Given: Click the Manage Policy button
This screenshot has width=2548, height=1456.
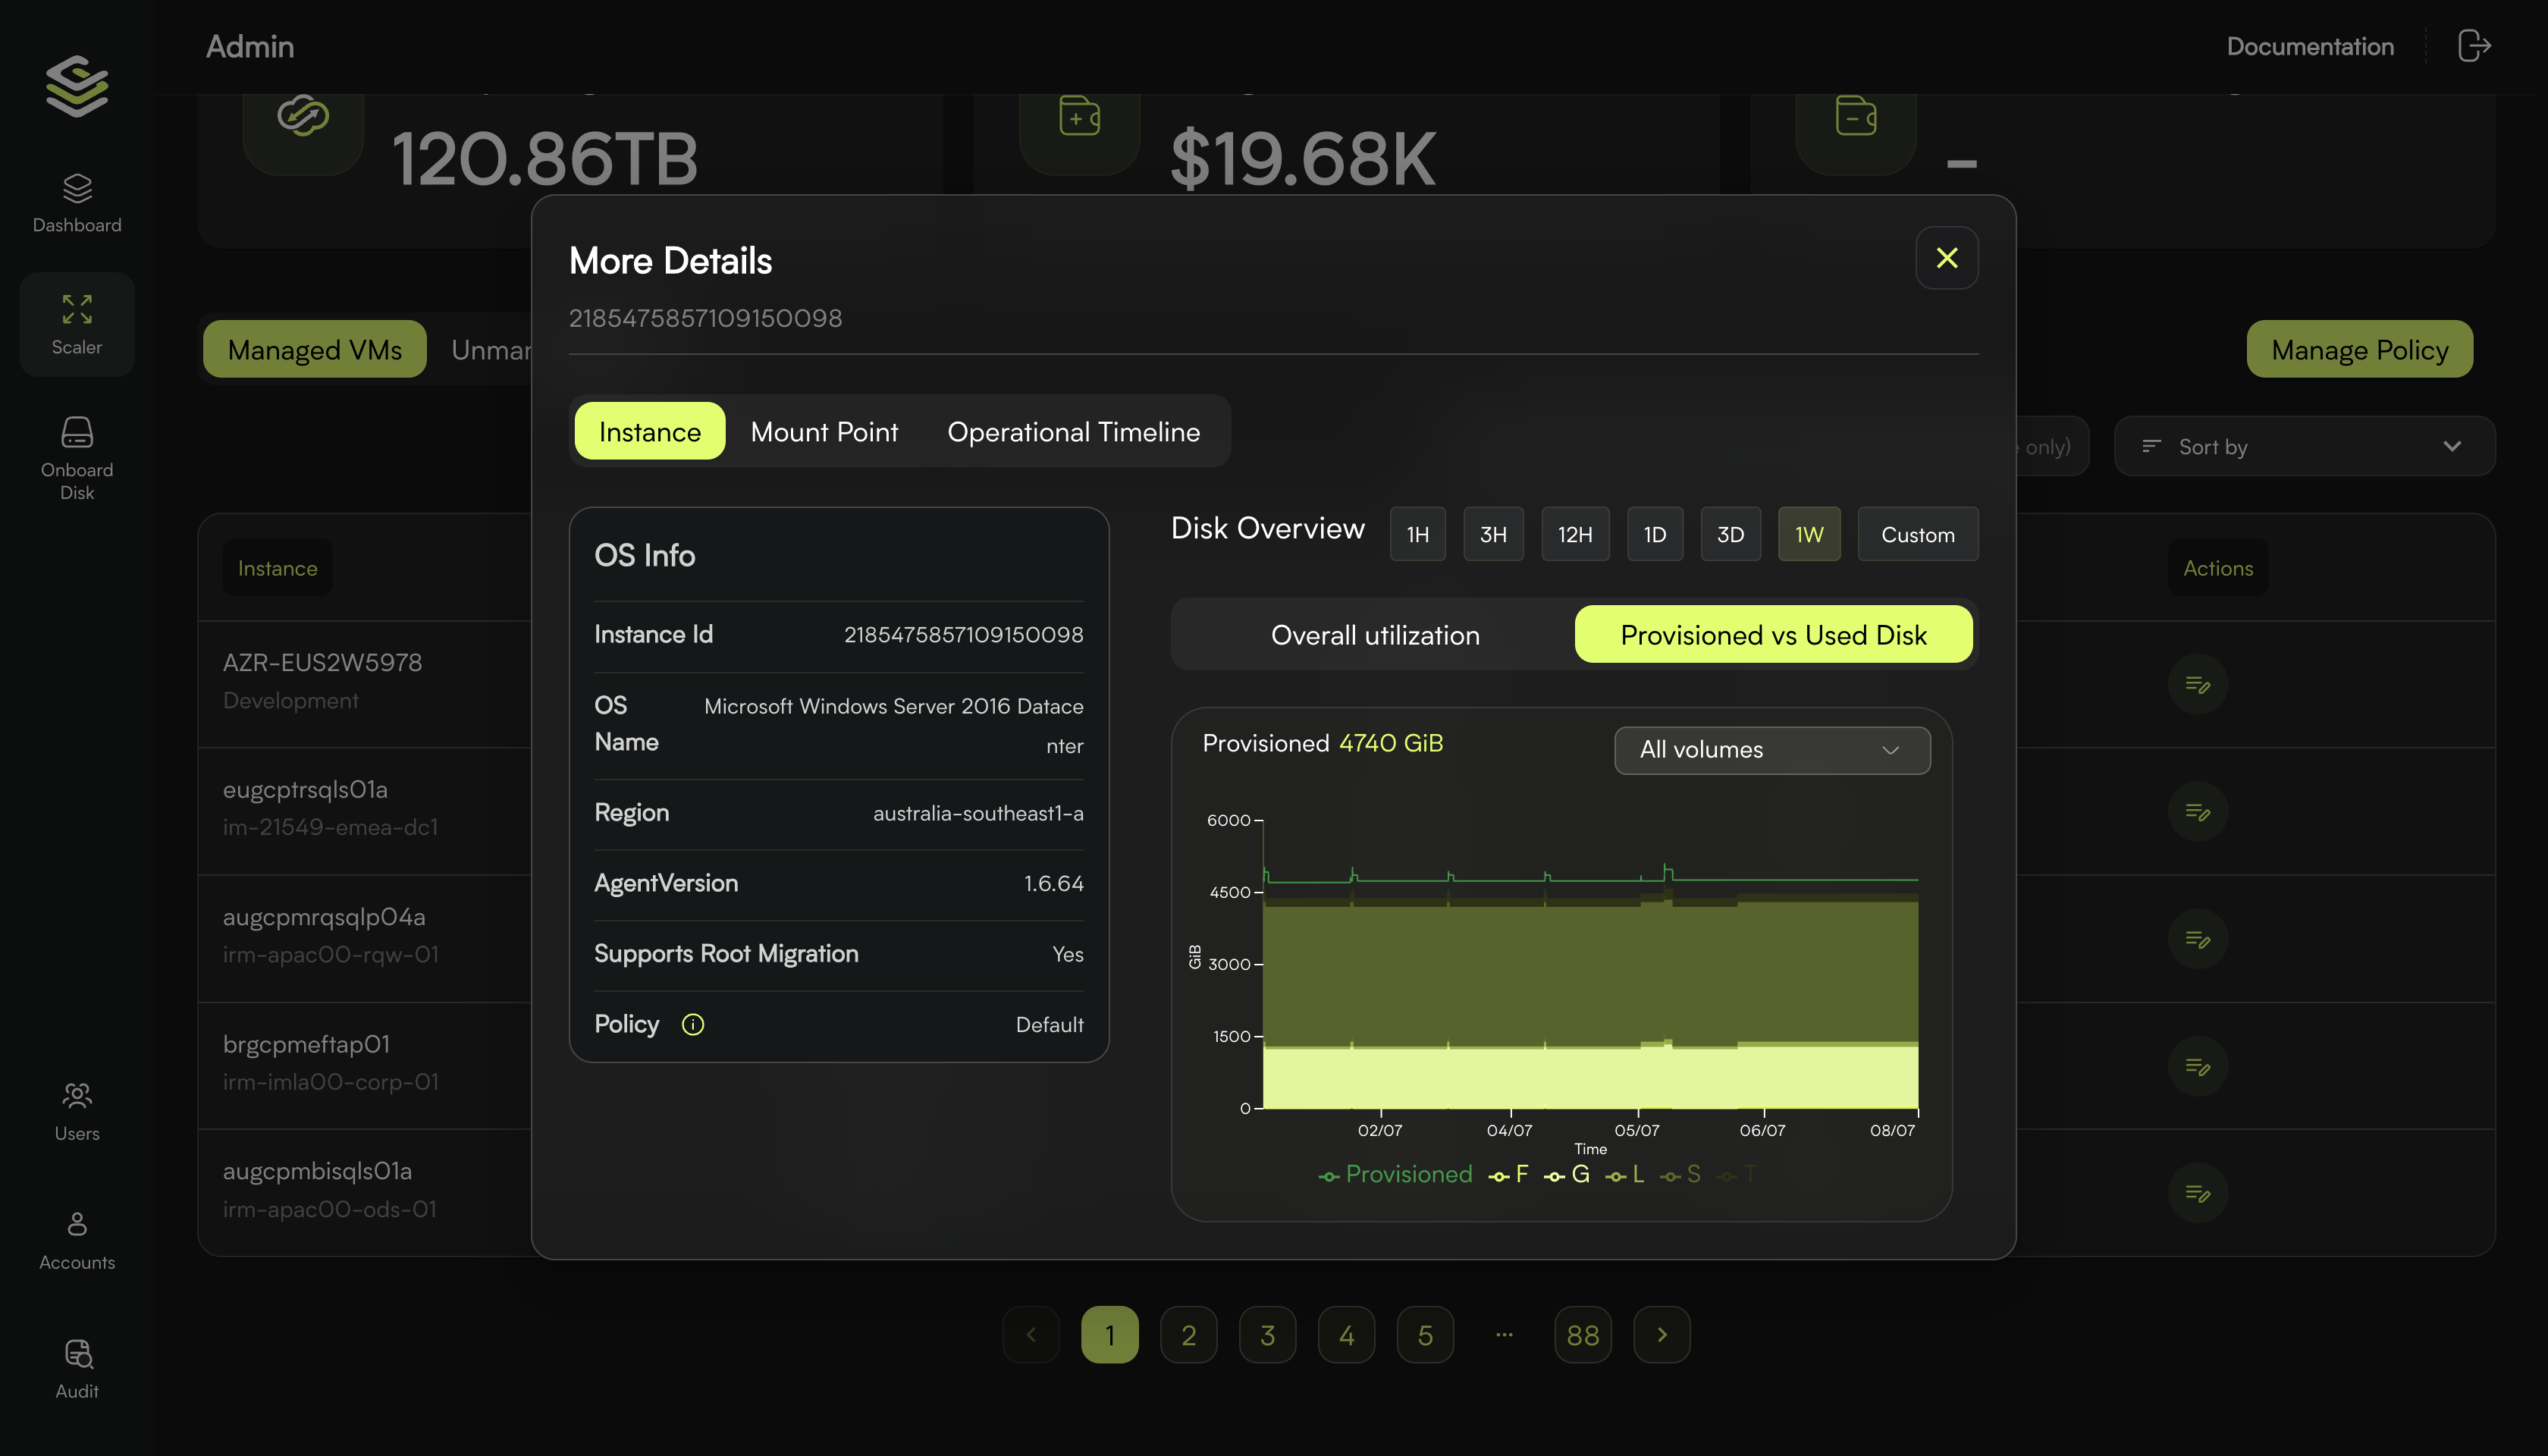Looking at the screenshot, I should 2359,349.
